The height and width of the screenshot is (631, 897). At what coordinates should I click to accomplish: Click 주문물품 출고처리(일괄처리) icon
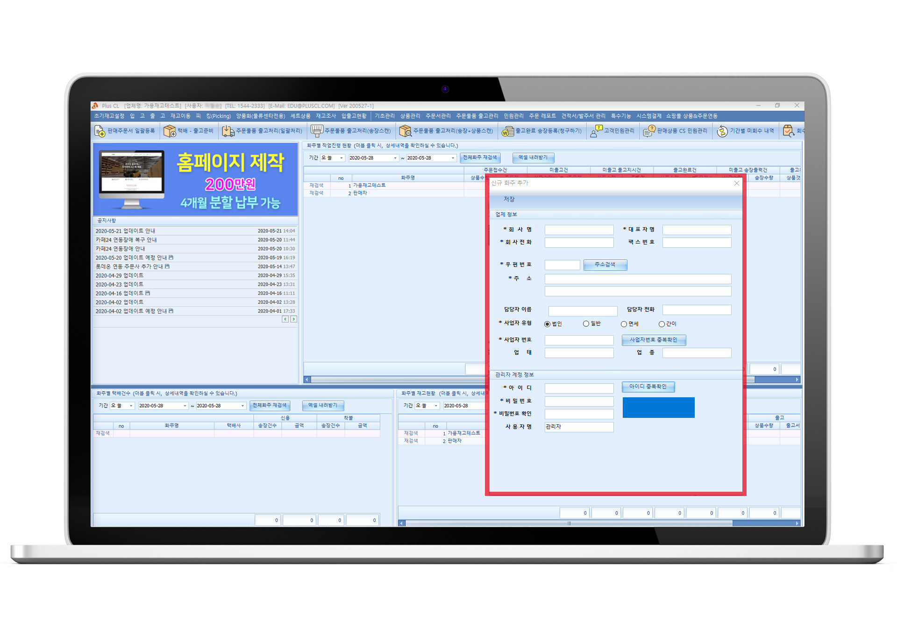(x=228, y=131)
